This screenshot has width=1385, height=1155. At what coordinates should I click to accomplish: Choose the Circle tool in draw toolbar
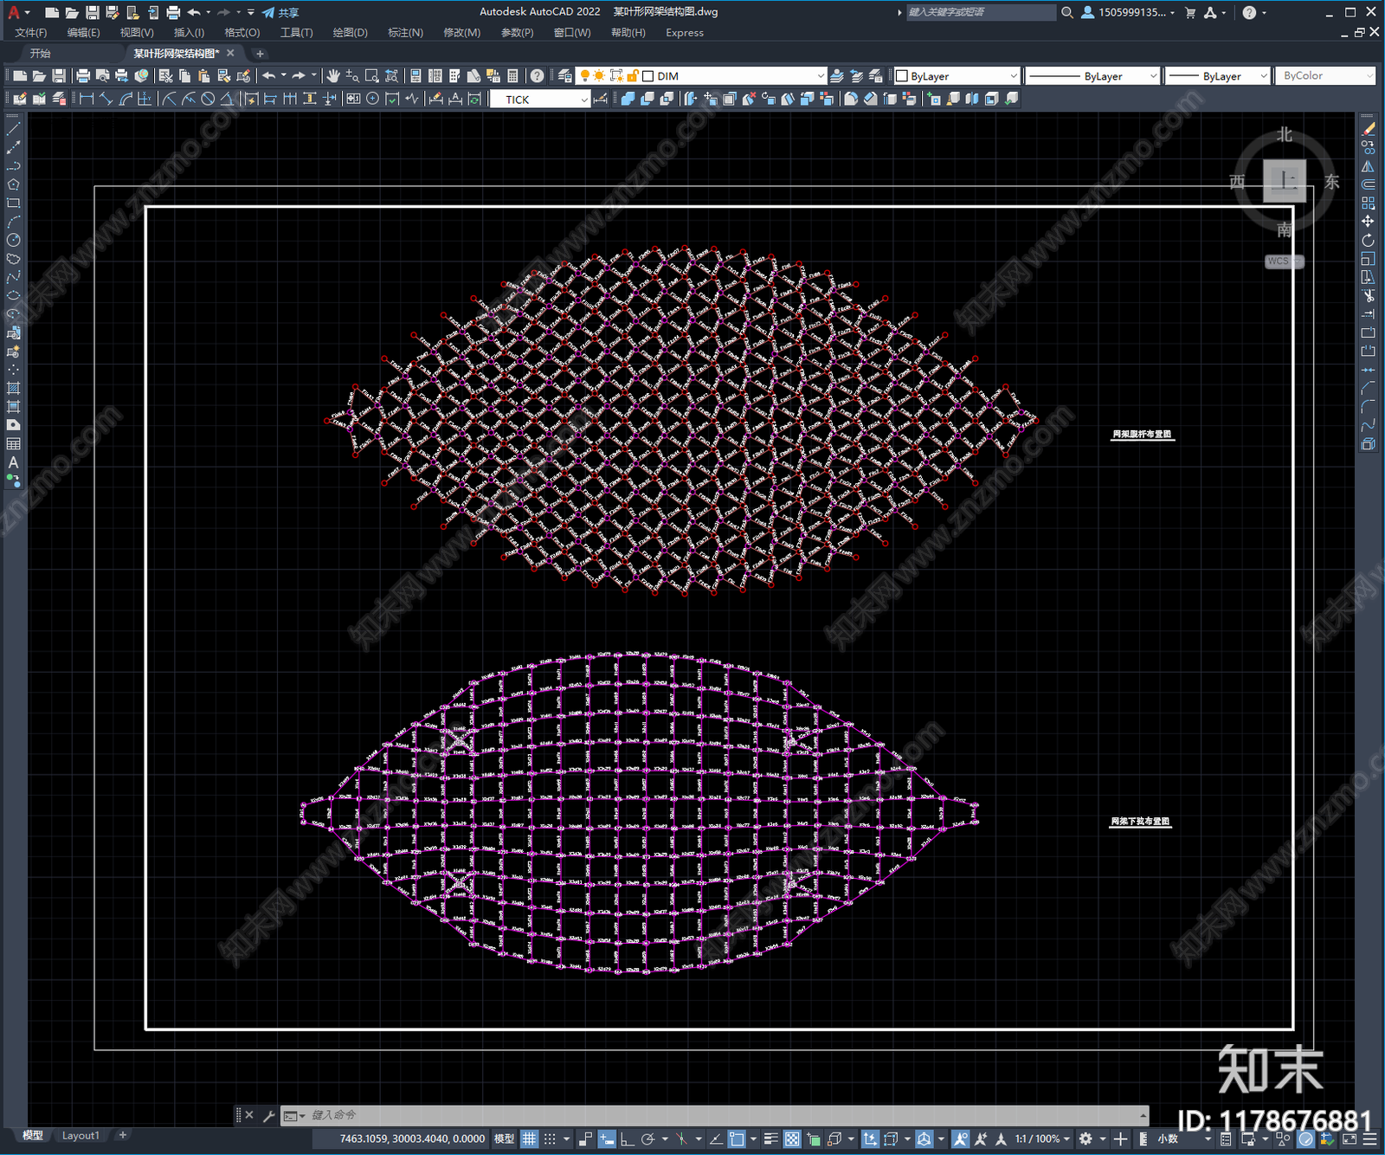13,240
